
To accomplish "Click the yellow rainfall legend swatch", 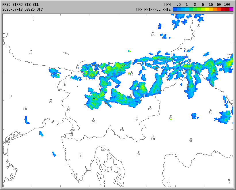I will (x=207, y=9).
